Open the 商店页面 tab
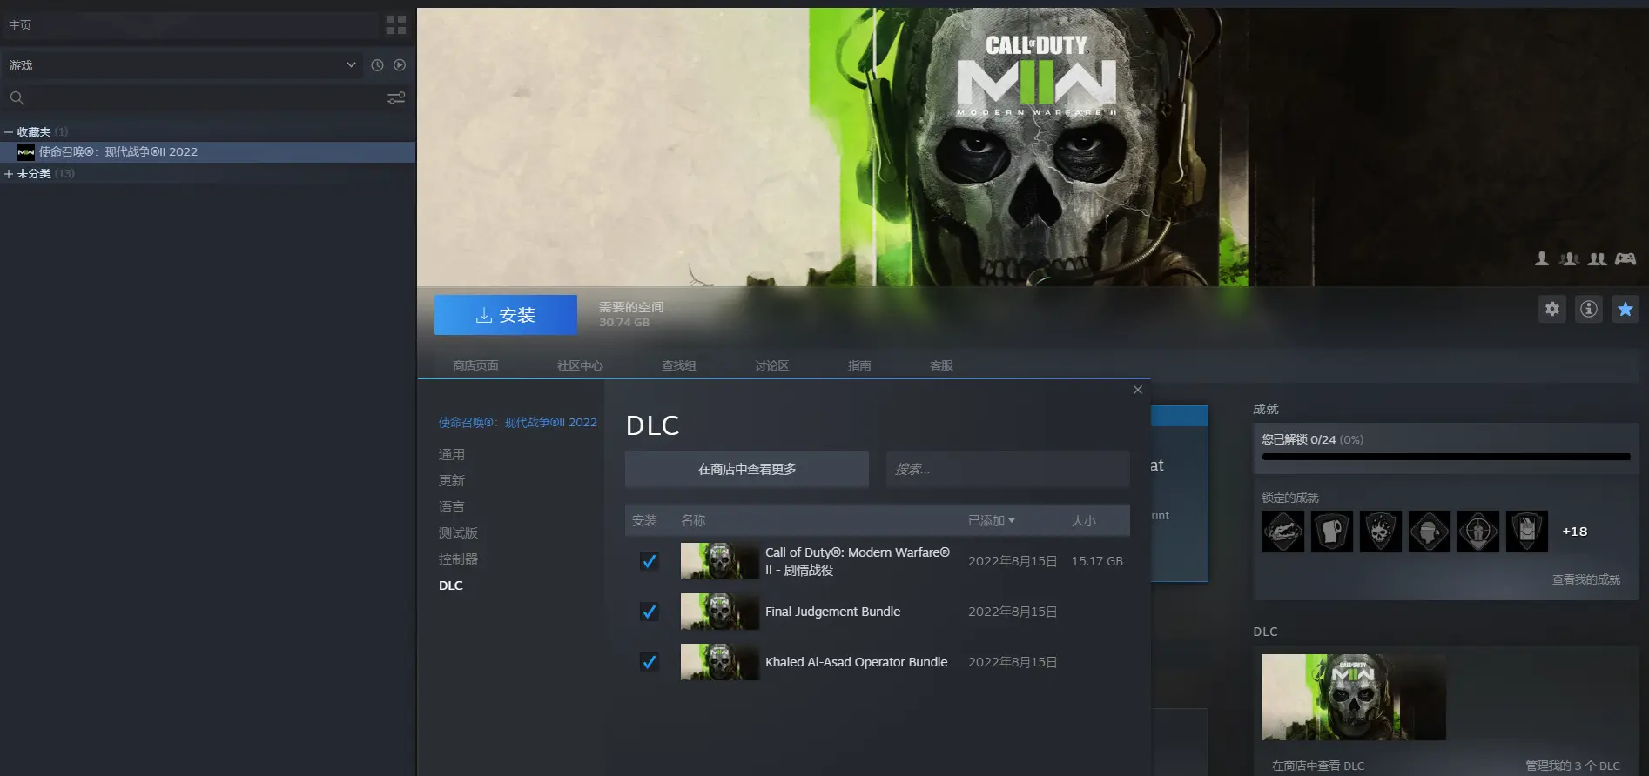 click(x=475, y=365)
